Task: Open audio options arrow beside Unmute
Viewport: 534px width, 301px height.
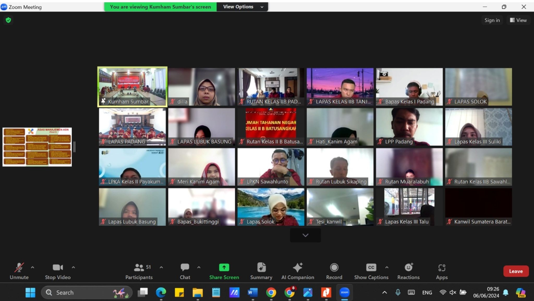Action: (32, 267)
